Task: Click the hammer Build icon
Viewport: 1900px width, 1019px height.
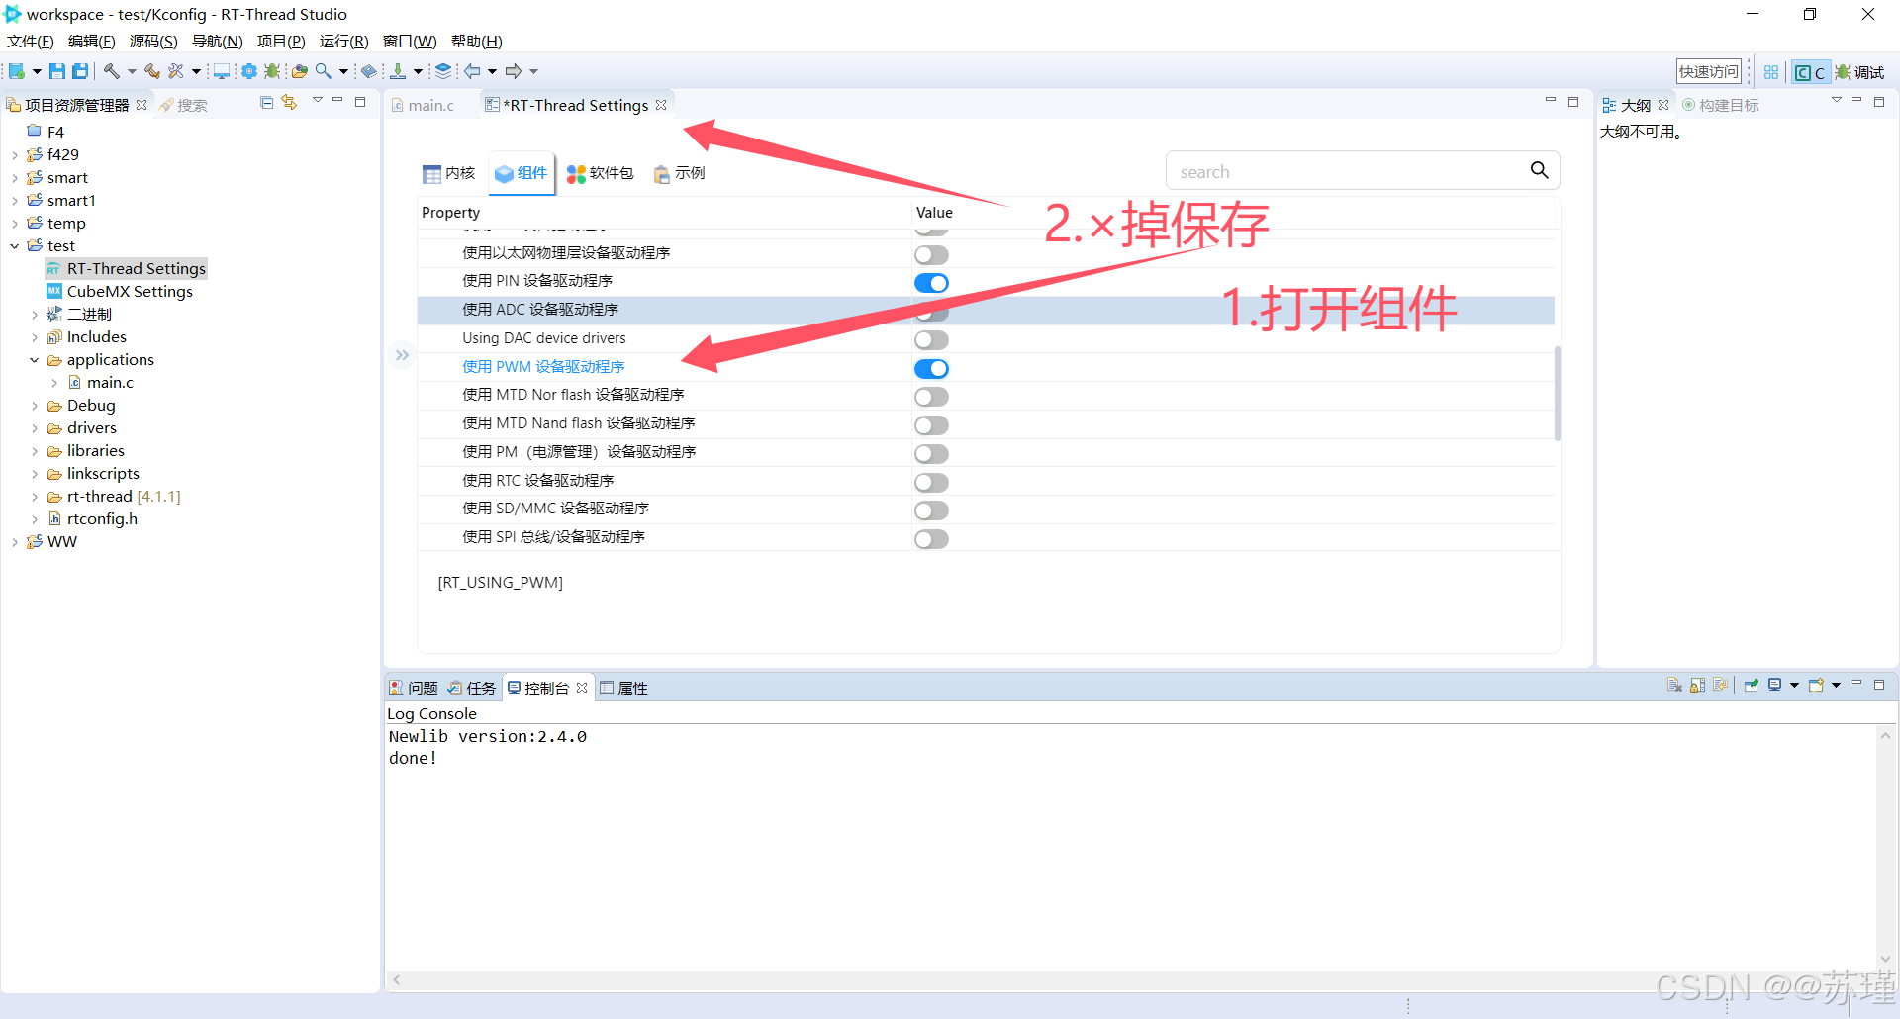Action: [x=112, y=71]
